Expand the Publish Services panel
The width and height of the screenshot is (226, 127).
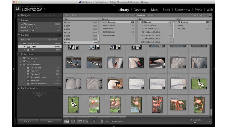[19, 88]
